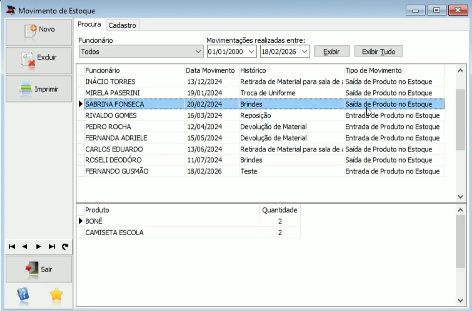Click the date 15/05/2024 cell

(x=212, y=138)
